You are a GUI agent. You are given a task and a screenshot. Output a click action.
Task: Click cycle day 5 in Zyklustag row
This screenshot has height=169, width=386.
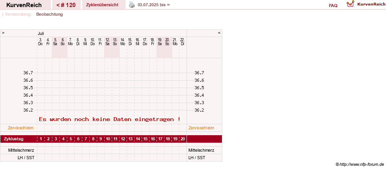pyautogui.click(x=71, y=139)
